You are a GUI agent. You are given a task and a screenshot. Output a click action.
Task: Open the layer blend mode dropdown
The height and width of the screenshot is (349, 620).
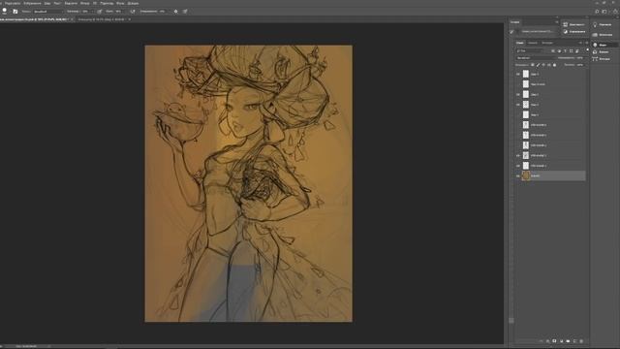[x=535, y=58]
